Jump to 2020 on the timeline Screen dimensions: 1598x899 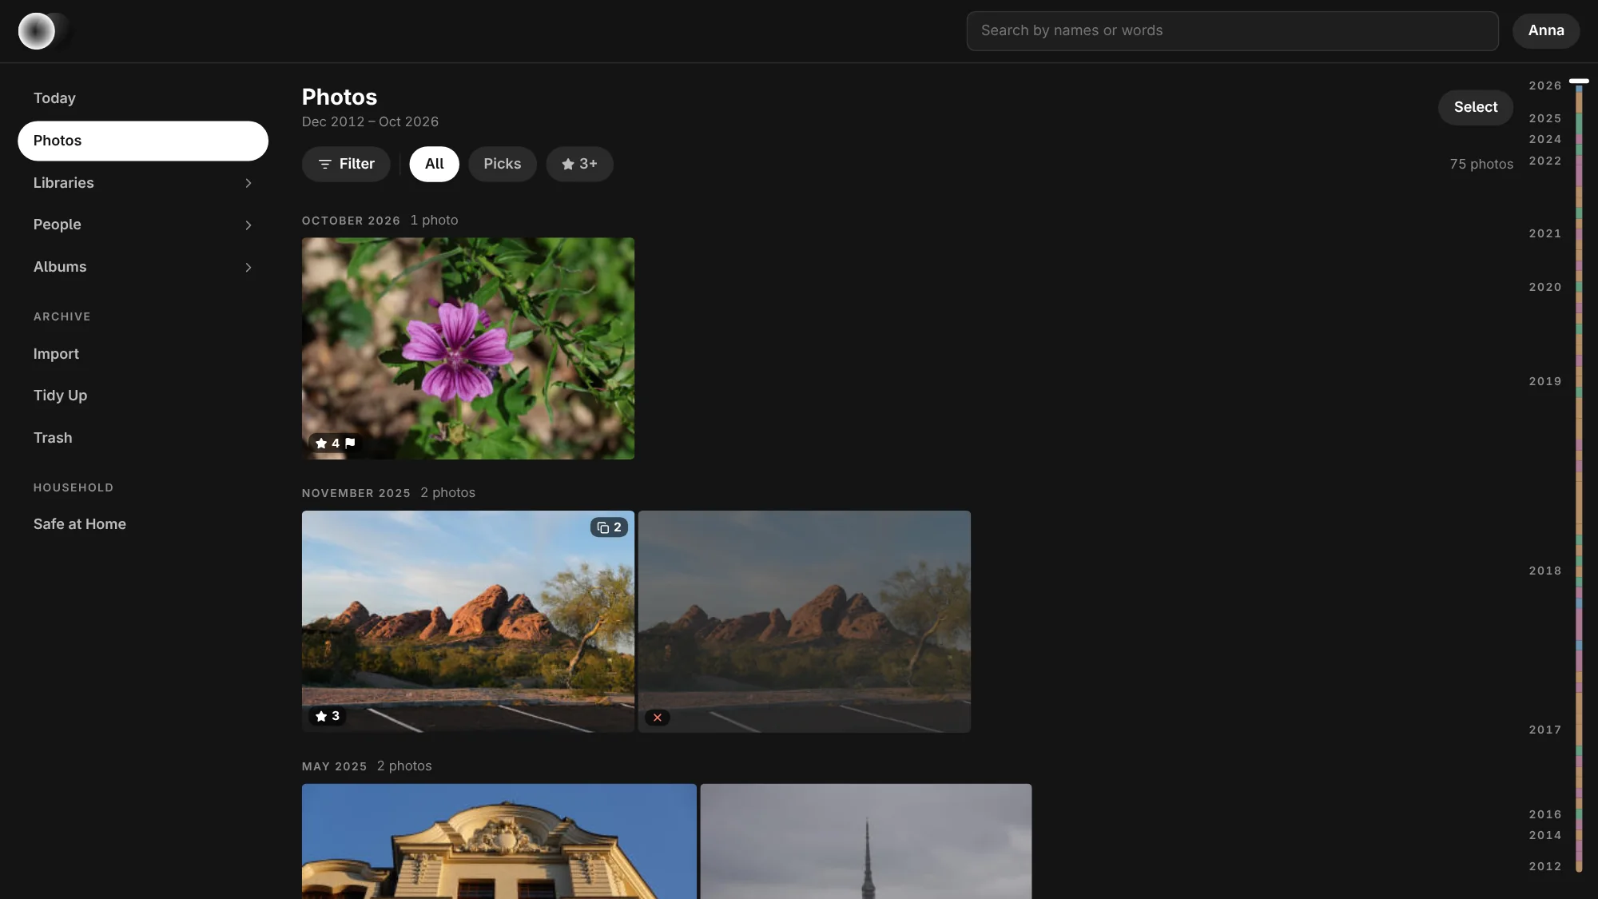[1544, 287]
